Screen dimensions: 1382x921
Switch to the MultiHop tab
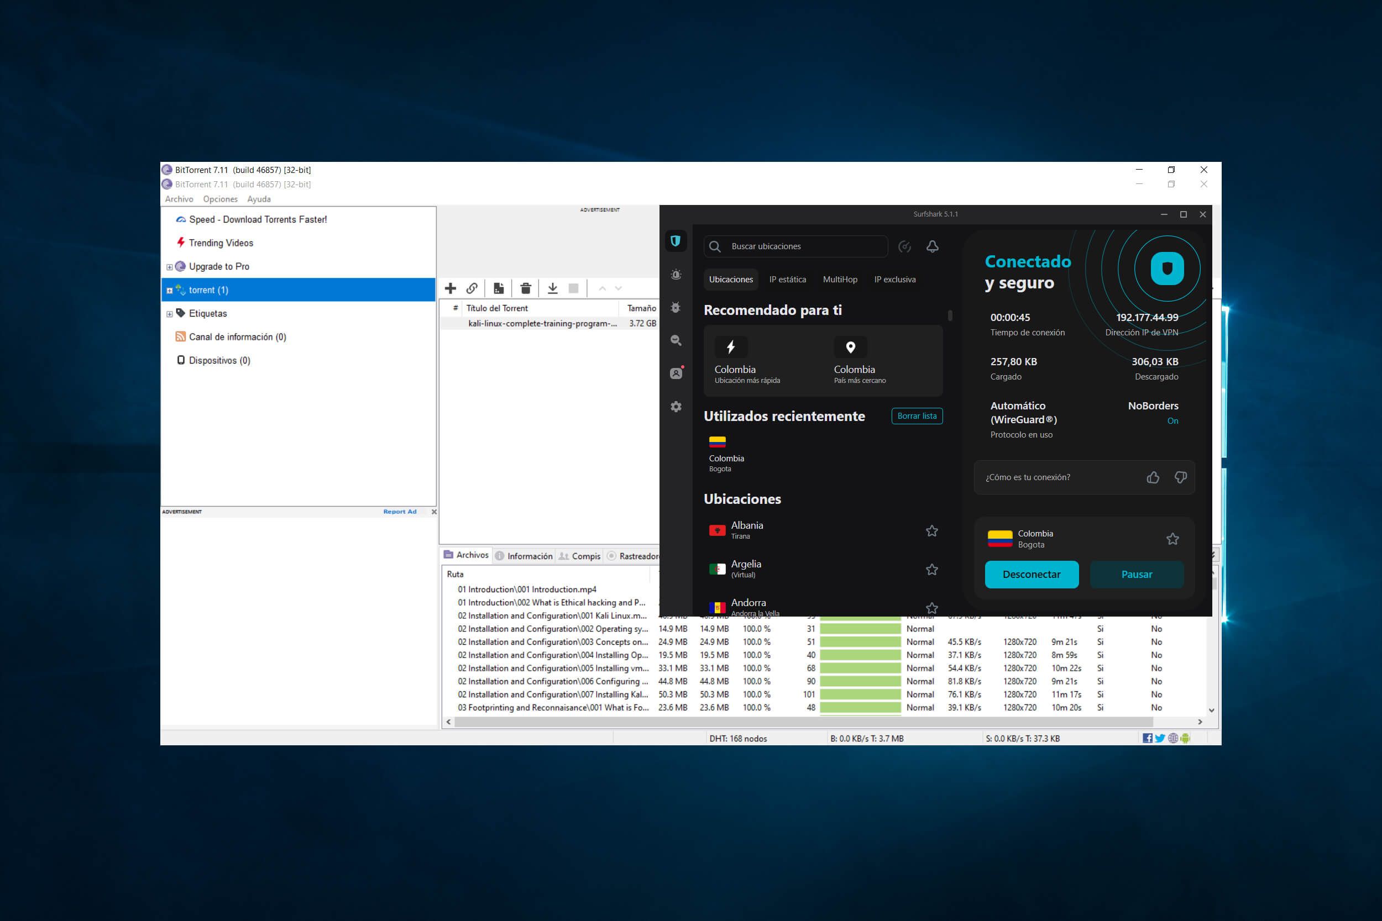click(840, 280)
